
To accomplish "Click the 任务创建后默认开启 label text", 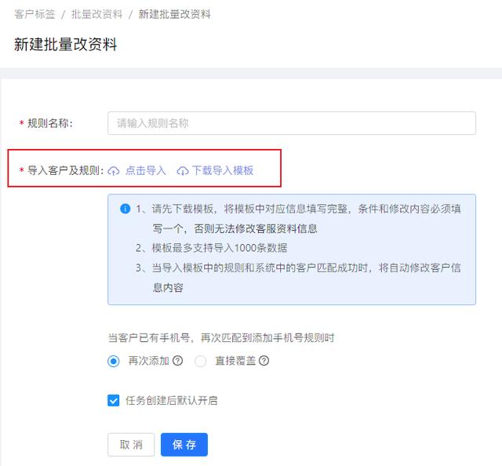I will pyautogui.click(x=172, y=400).
